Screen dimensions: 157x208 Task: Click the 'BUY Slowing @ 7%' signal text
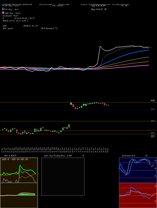click(49, 28)
